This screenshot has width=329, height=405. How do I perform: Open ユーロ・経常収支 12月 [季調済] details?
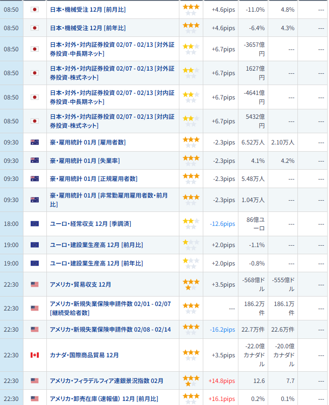(91, 224)
